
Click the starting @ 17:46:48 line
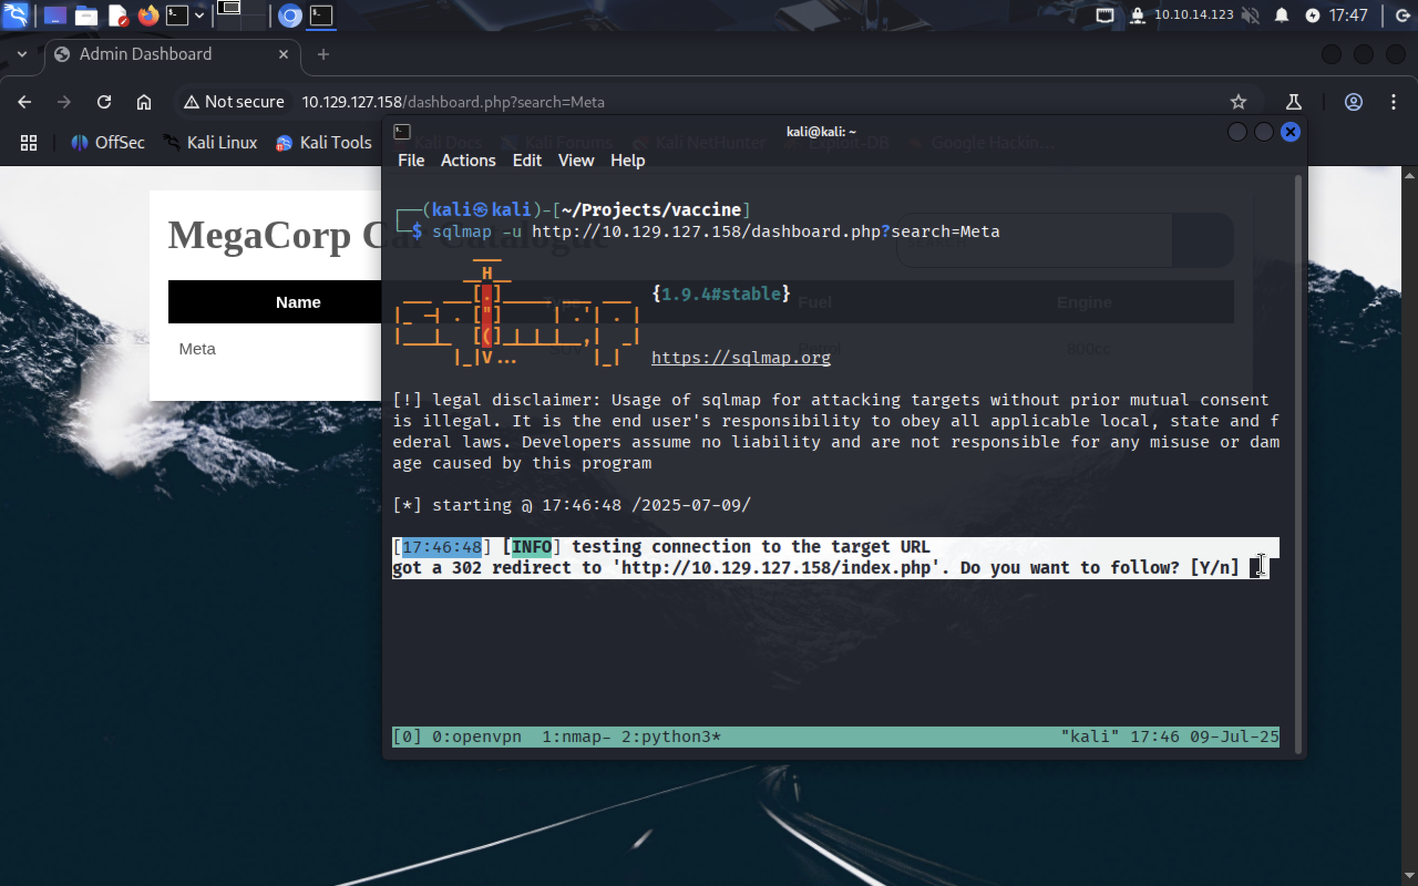coord(571,505)
